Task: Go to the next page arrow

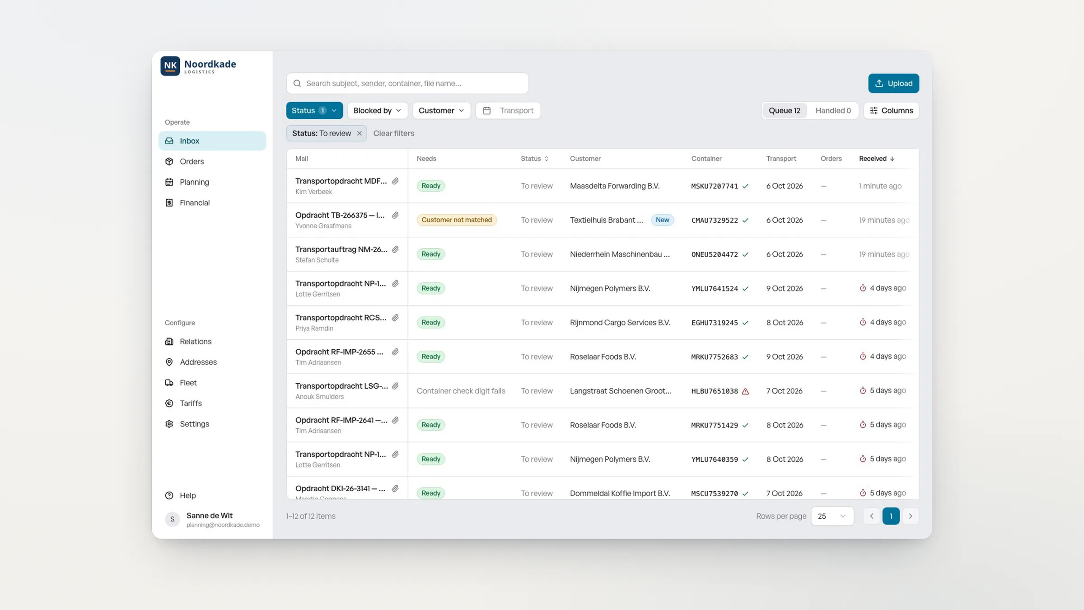Action: pyautogui.click(x=910, y=516)
